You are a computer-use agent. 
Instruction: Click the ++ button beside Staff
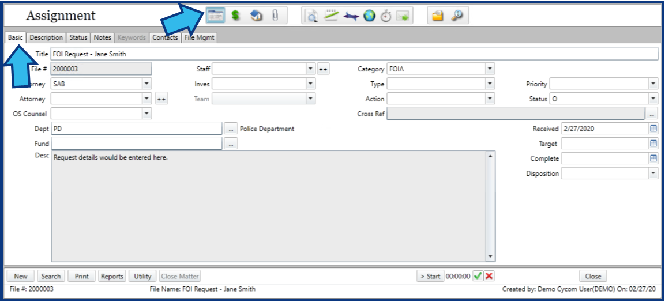[x=323, y=69]
